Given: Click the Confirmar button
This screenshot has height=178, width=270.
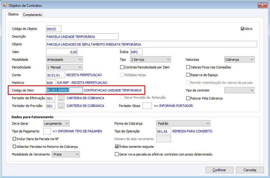Looking at the screenshot, I should coord(219,170).
